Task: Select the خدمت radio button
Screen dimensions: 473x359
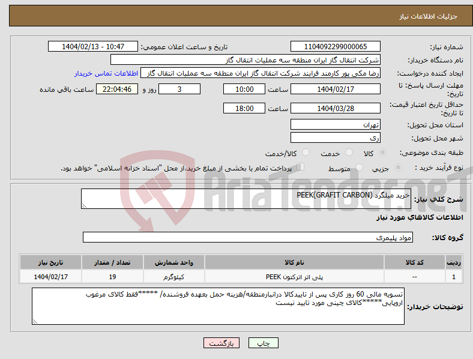Action: [349, 152]
